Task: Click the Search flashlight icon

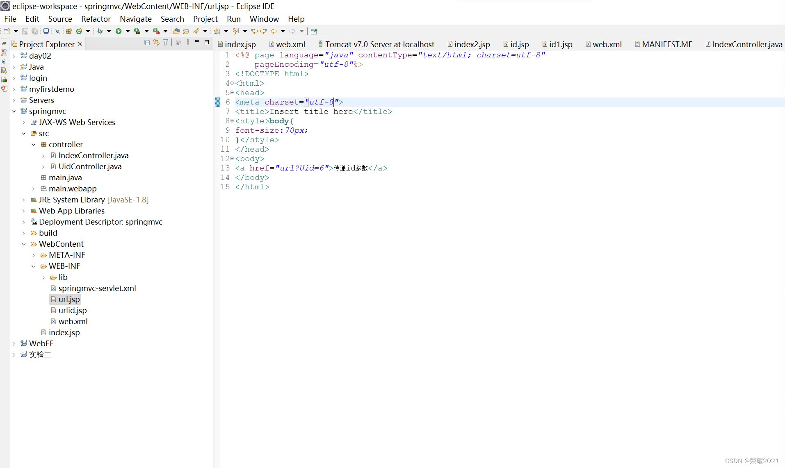Action: (196, 31)
